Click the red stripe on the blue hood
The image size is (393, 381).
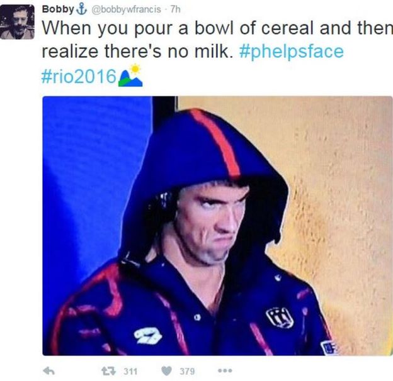[215, 144]
